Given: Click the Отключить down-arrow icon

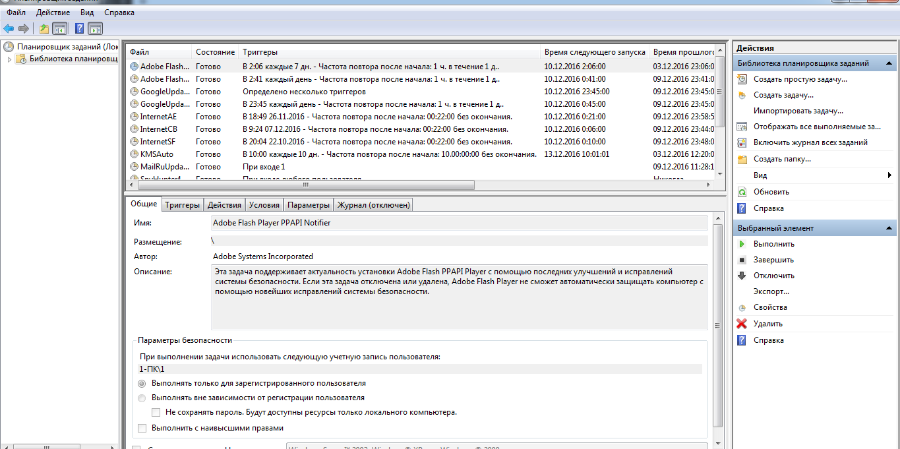Looking at the screenshot, I should pyautogui.click(x=742, y=276).
